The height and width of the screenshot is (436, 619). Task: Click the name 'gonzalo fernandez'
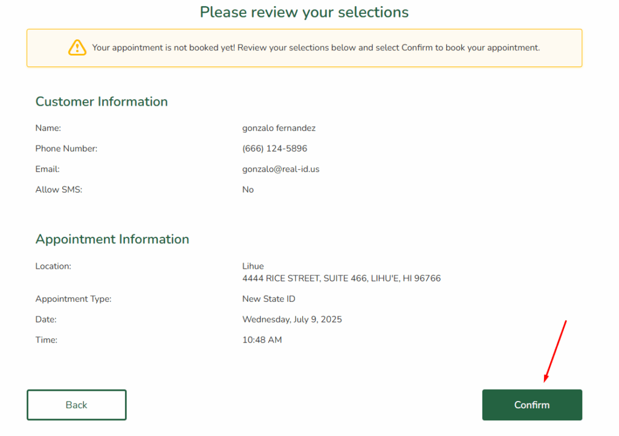click(x=279, y=128)
